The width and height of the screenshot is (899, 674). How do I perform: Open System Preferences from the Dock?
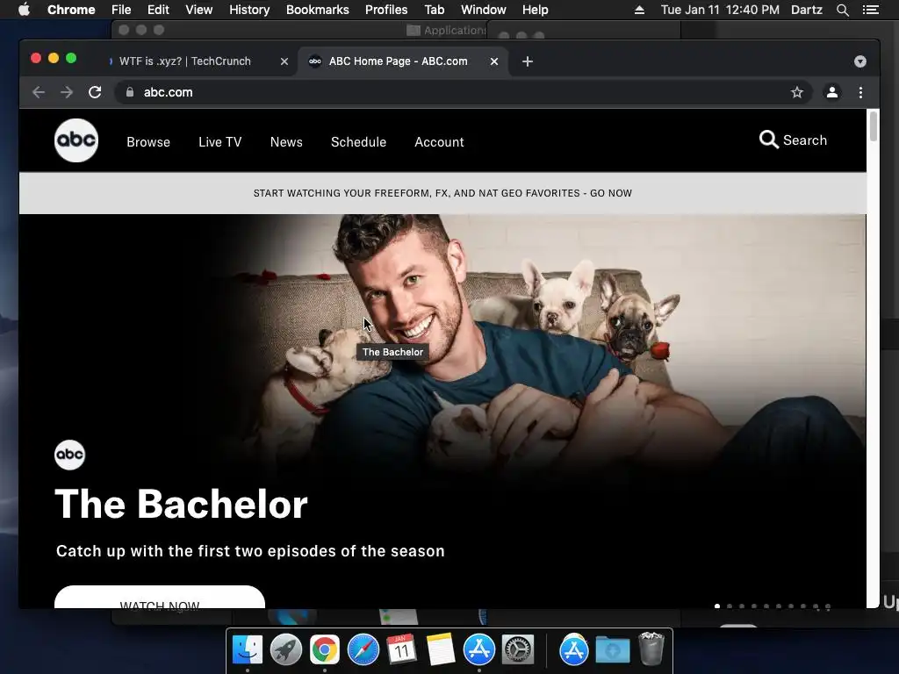(518, 650)
